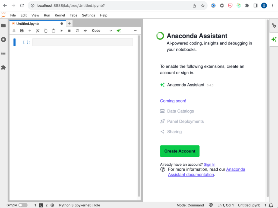Open the Anaconda Assistant documentation link

point(207,172)
